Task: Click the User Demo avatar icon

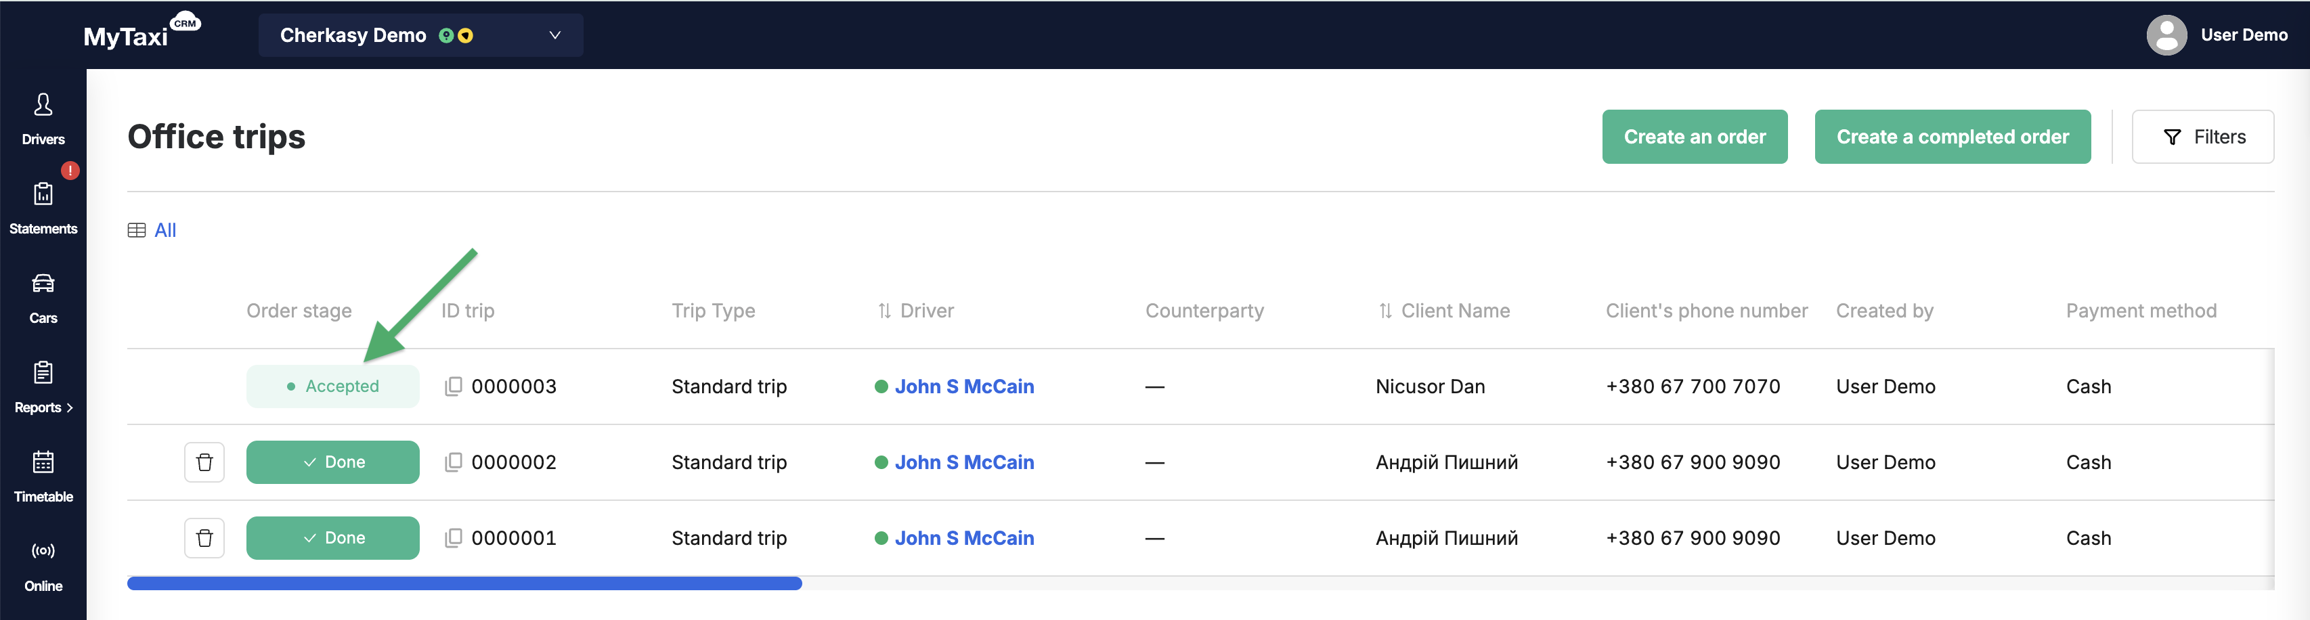Action: coord(2166,35)
